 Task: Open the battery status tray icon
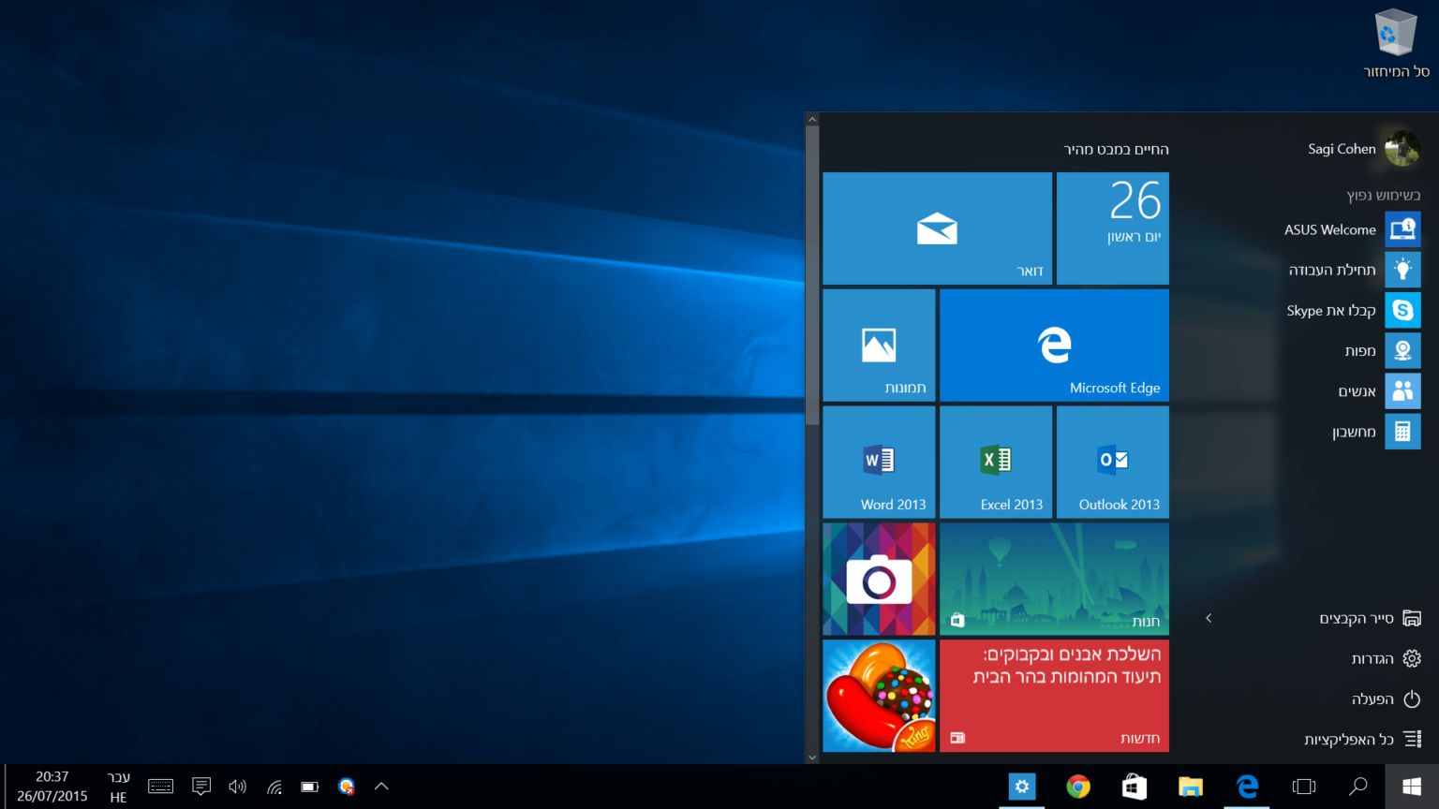tap(310, 787)
